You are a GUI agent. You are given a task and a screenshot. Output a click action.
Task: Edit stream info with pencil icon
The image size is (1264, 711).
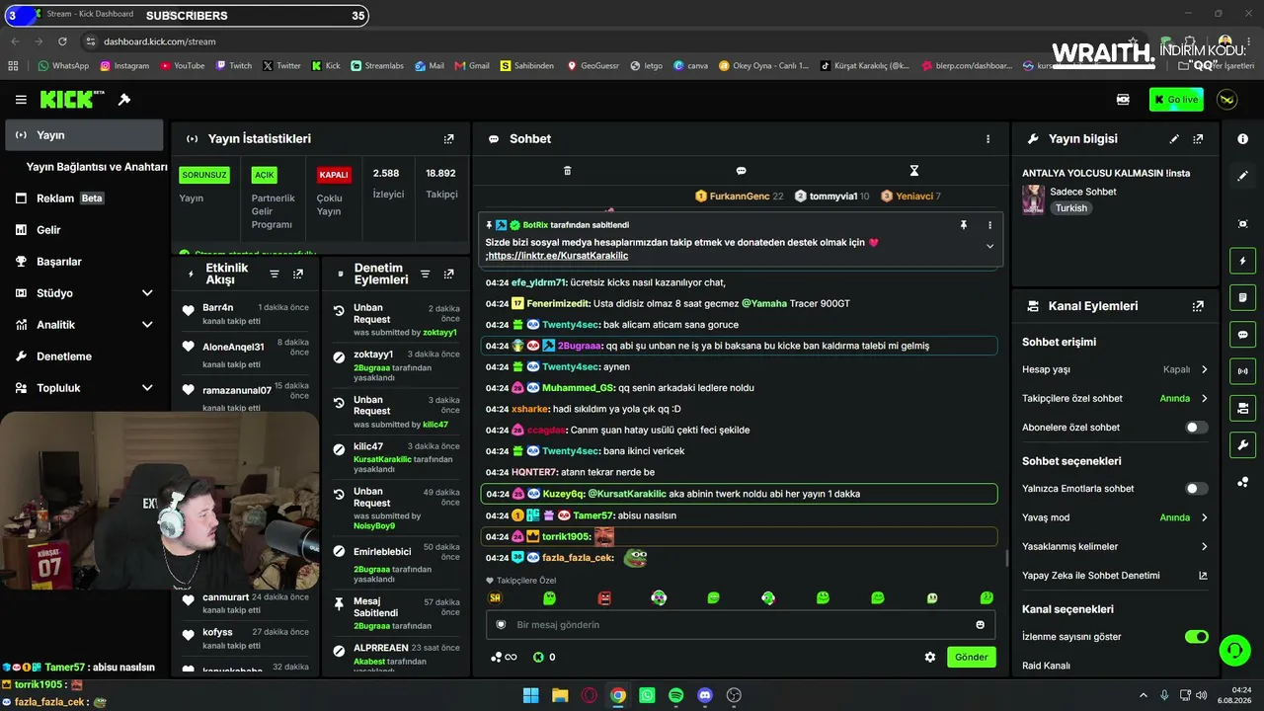(x=1174, y=139)
